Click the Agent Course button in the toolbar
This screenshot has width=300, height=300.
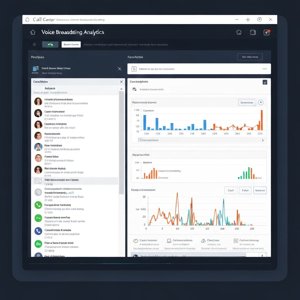click(x=72, y=44)
